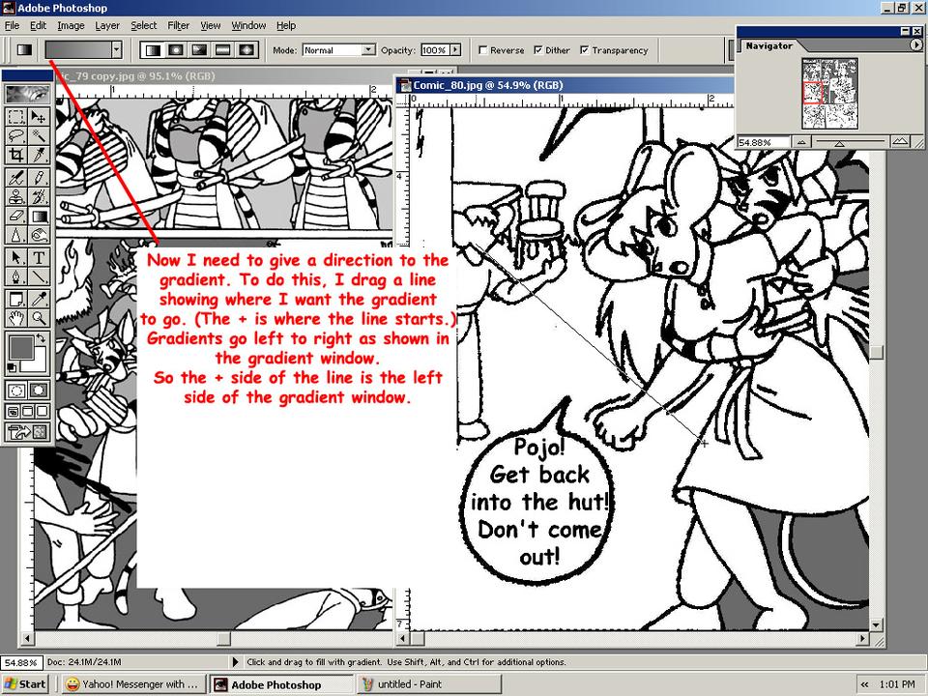Open the Navigator palette options menu
Image resolution: width=928 pixels, height=696 pixels.
tap(915, 45)
